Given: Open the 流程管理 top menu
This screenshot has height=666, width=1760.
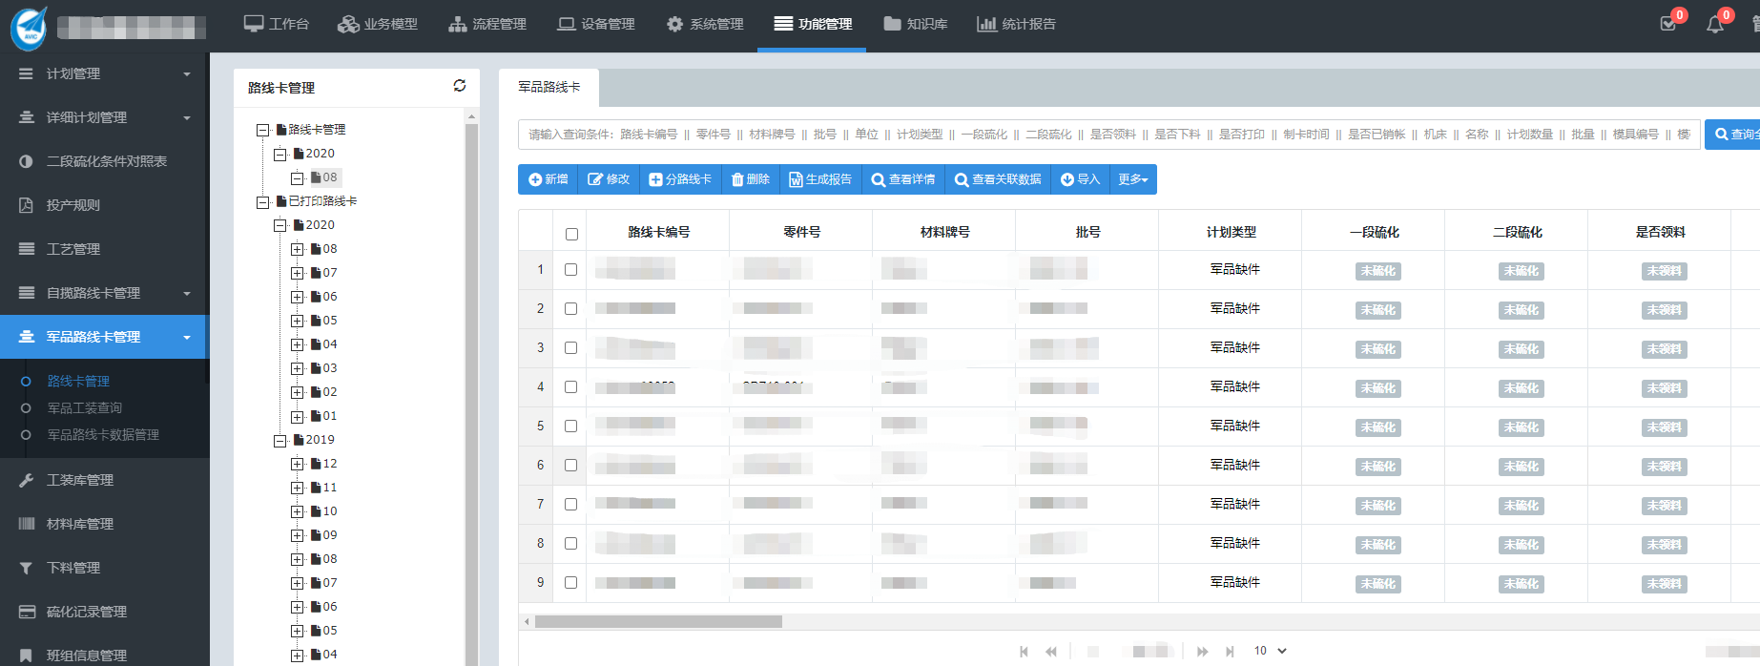Looking at the screenshot, I should pyautogui.click(x=487, y=24).
